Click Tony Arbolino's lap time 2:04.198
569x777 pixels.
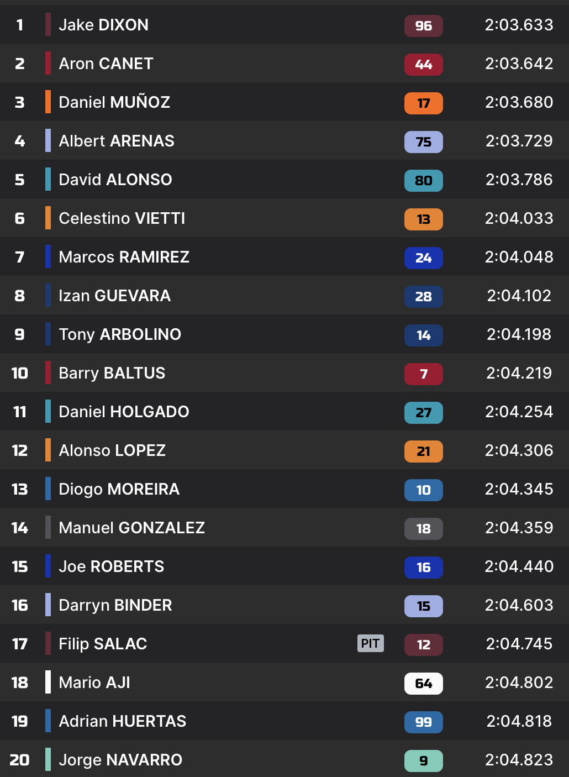(519, 334)
